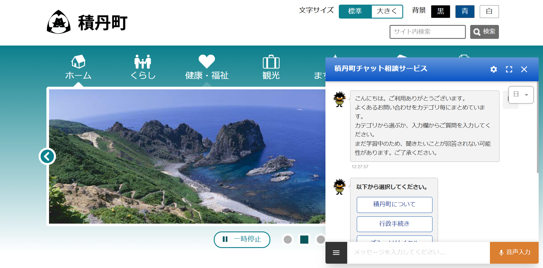The height and width of the screenshot is (268, 543).
Task: Select 積丹町について category in chat
Action: [394, 205]
